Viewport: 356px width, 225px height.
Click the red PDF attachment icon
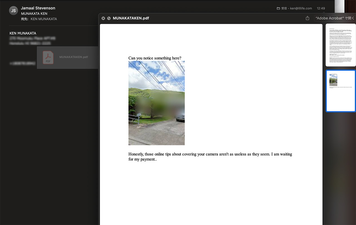click(48, 57)
